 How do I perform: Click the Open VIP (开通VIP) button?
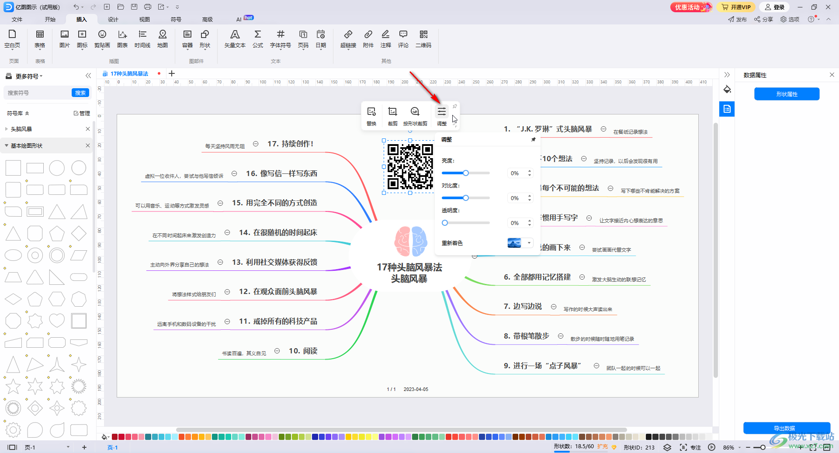pos(737,7)
